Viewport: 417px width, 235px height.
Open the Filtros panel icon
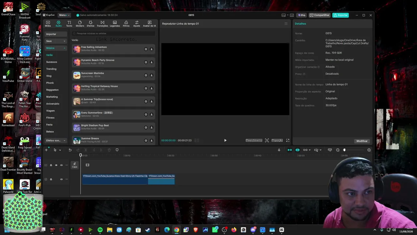(126, 24)
